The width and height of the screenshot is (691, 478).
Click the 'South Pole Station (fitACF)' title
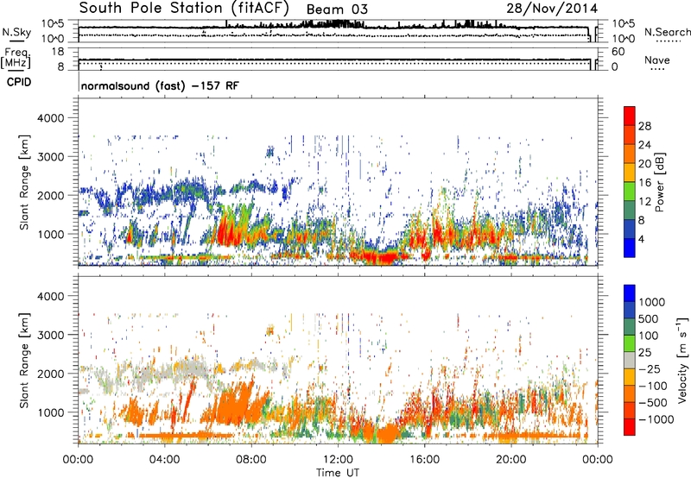click(x=184, y=9)
